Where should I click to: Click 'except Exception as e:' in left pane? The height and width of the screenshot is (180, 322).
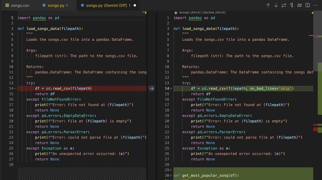[50, 148]
